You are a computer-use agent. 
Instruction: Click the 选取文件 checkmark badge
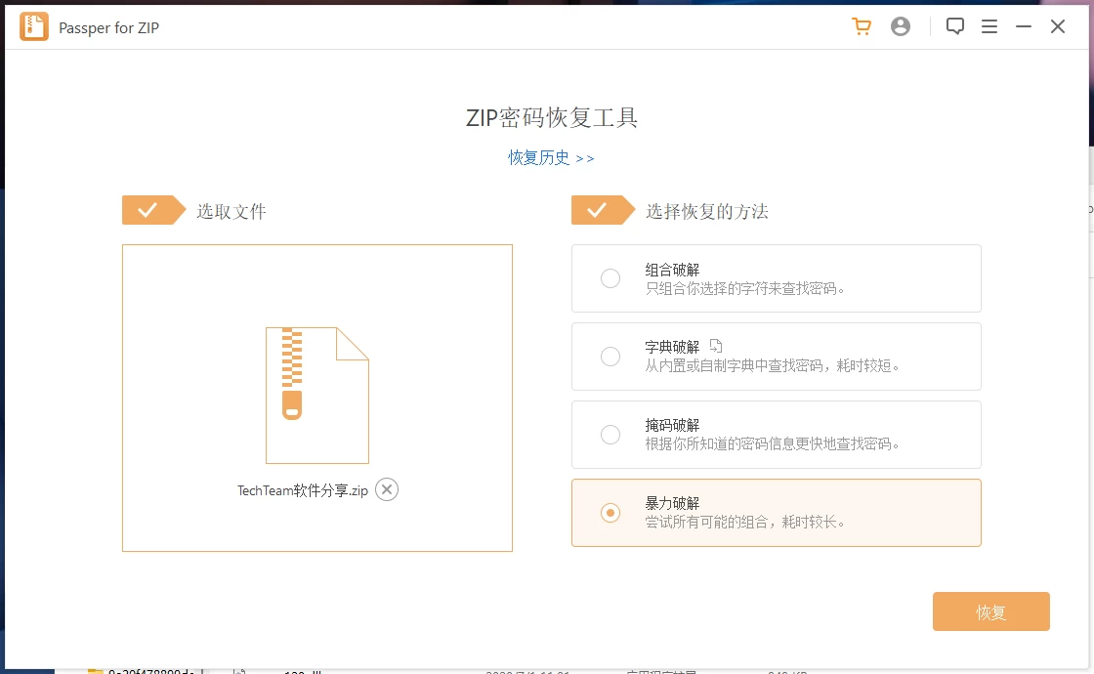point(153,209)
